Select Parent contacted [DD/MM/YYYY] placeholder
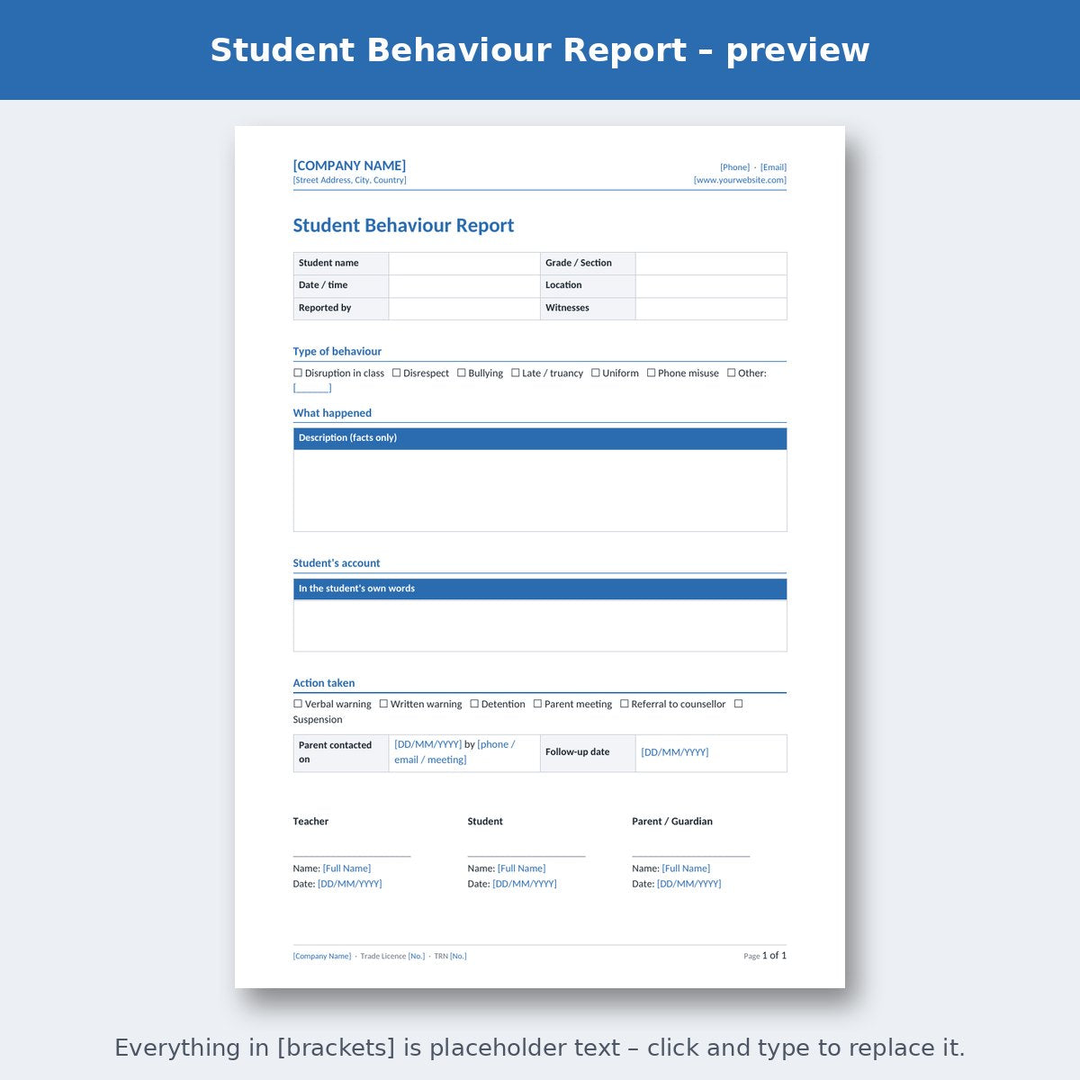This screenshot has width=1080, height=1080. [x=427, y=744]
